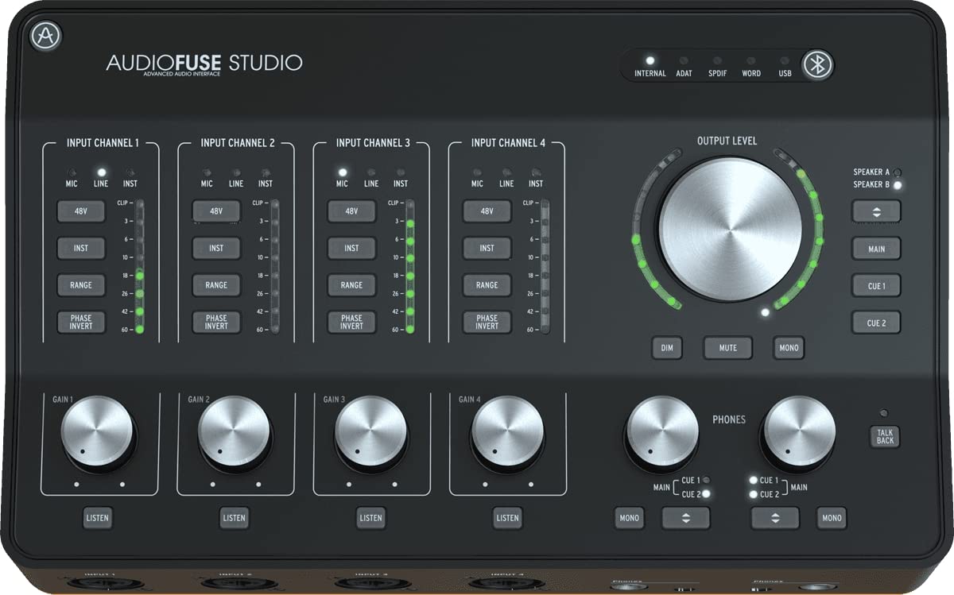The width and height of the screenshot is (954, 595).
Task: Select the CUE 2 monitor output button
Action: pyautogui.click(x=876, y=323)
